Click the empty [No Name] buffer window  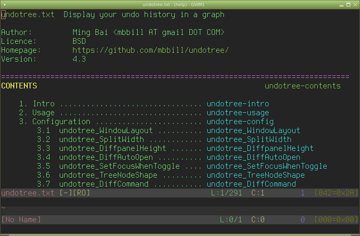point(180,206)
